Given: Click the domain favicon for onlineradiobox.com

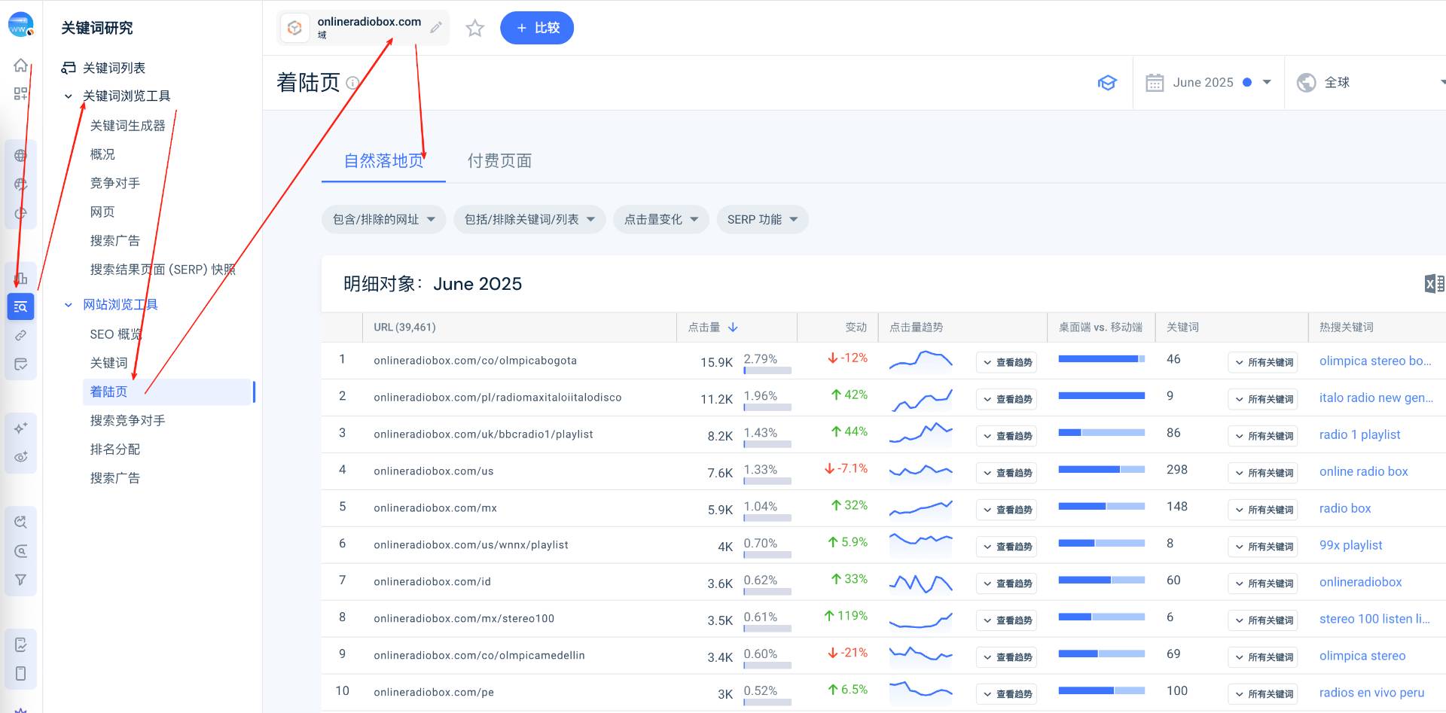Looking at the screenshot, I should [294, 28].
